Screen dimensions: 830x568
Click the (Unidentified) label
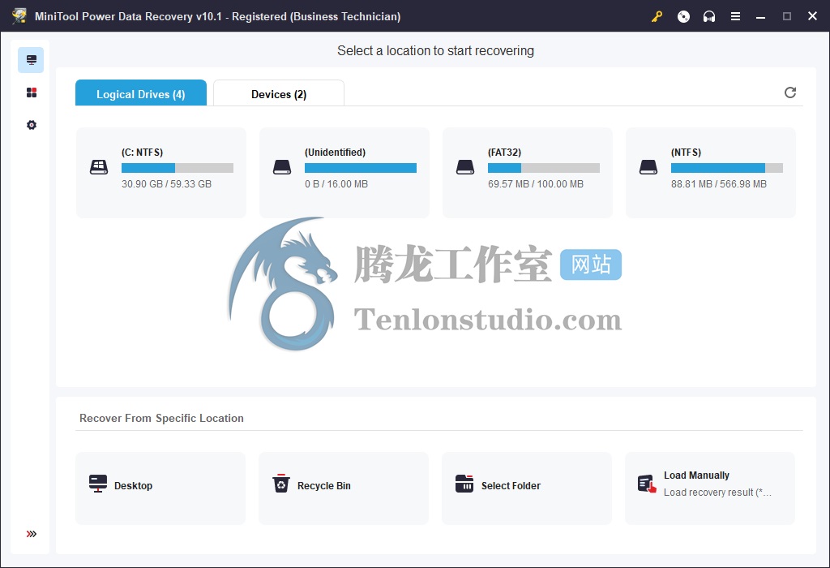coord(335,152)
